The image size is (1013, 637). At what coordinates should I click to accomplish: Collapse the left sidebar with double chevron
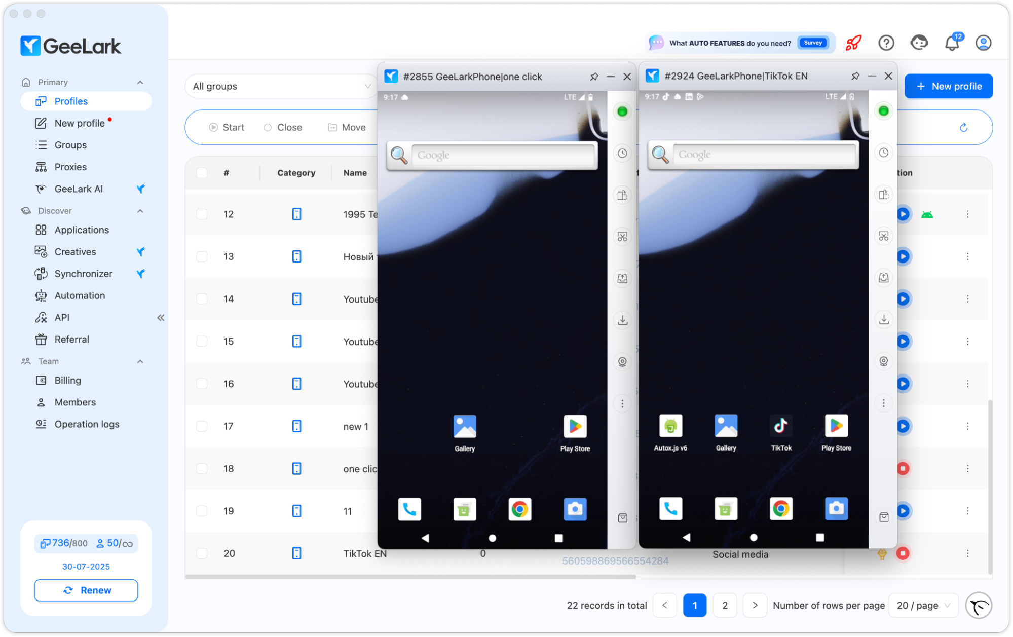point(161,318)
